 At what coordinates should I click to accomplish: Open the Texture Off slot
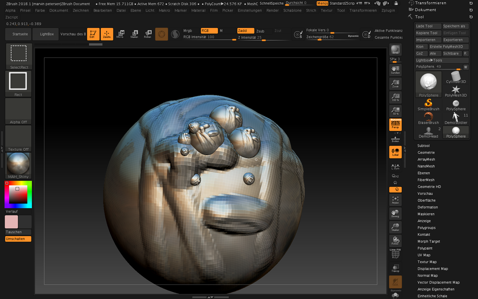click(18, 138)
